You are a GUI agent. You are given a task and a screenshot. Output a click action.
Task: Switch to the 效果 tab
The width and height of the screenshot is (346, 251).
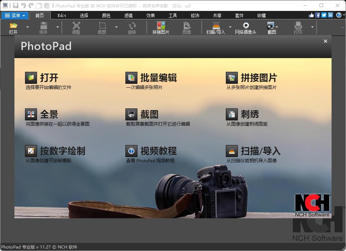pos(150,15)
